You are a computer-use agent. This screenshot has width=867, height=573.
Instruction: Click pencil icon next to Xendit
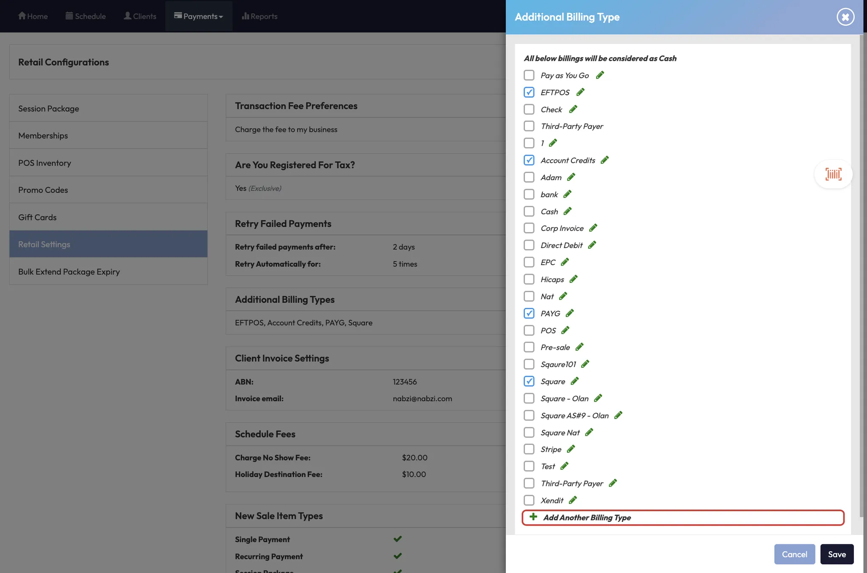tap(573, 500)
